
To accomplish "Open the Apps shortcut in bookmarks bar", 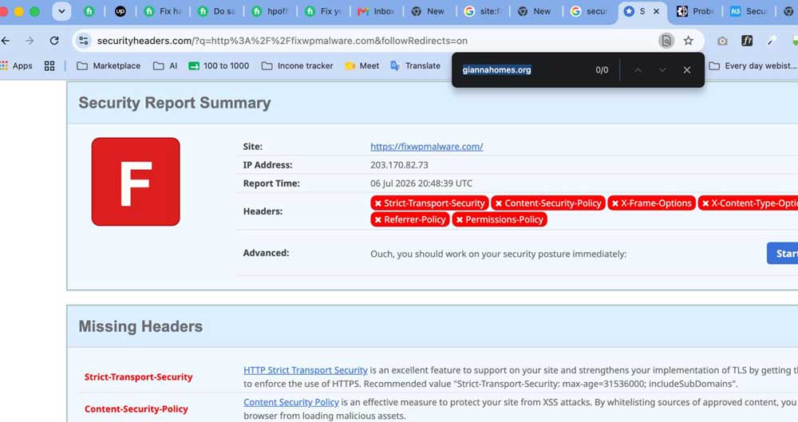I will tap(16, 65).
